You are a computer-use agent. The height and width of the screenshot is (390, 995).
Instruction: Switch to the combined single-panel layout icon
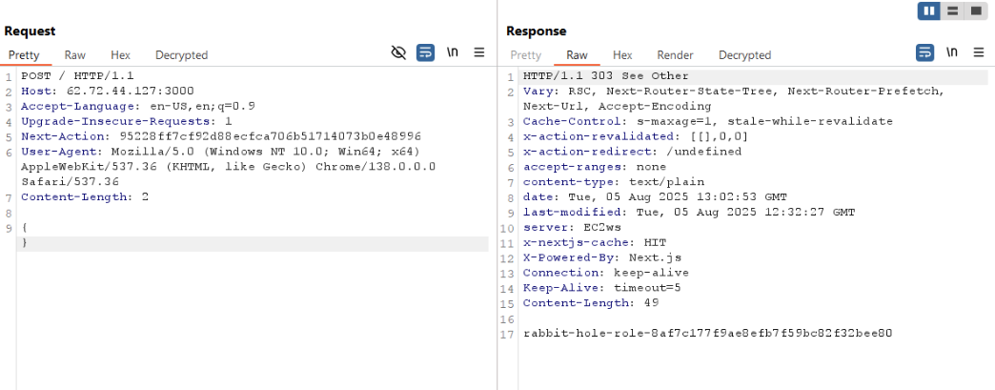[975, 10]
